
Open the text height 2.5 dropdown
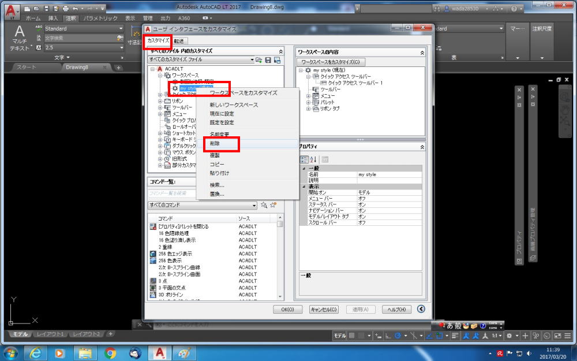tap(84, 47)
